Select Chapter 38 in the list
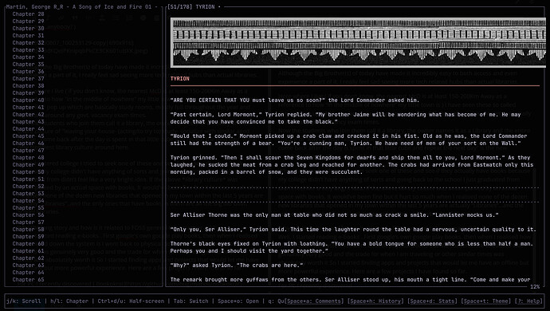 pyautogui.click(x=29, y=85)
